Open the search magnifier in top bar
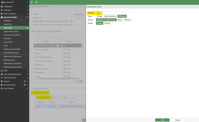Image resolution: width=199 pixels, height=122 pixels. click(x=36, y=2)
